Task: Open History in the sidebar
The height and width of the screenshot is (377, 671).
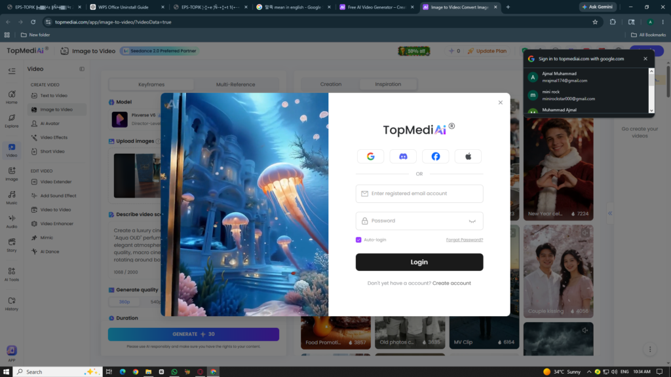Action: 12,304
